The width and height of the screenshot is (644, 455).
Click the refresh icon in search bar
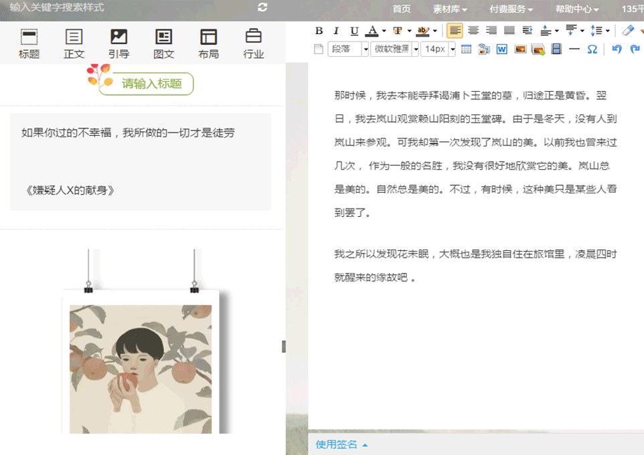[x=262, y=7]
